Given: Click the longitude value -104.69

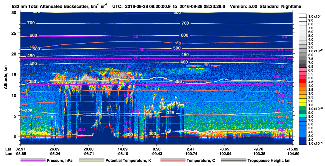Looking at the screenshot, I should (293, 154).
